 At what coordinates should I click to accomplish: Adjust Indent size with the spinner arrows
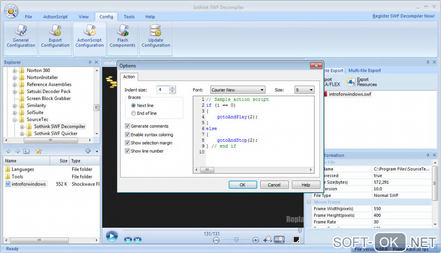tap(173, 90)
